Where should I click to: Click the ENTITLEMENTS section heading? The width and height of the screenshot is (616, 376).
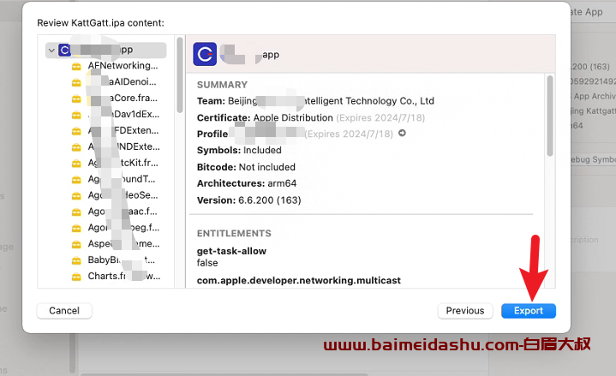pos(234,233)
